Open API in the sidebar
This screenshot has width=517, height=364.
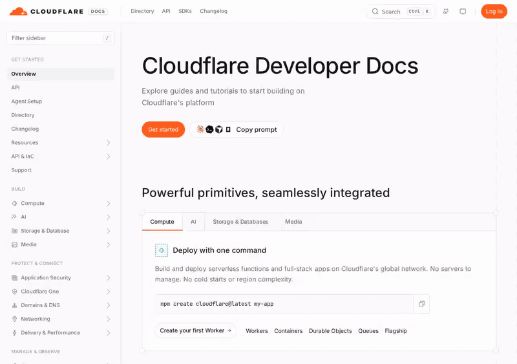[16, 87]
